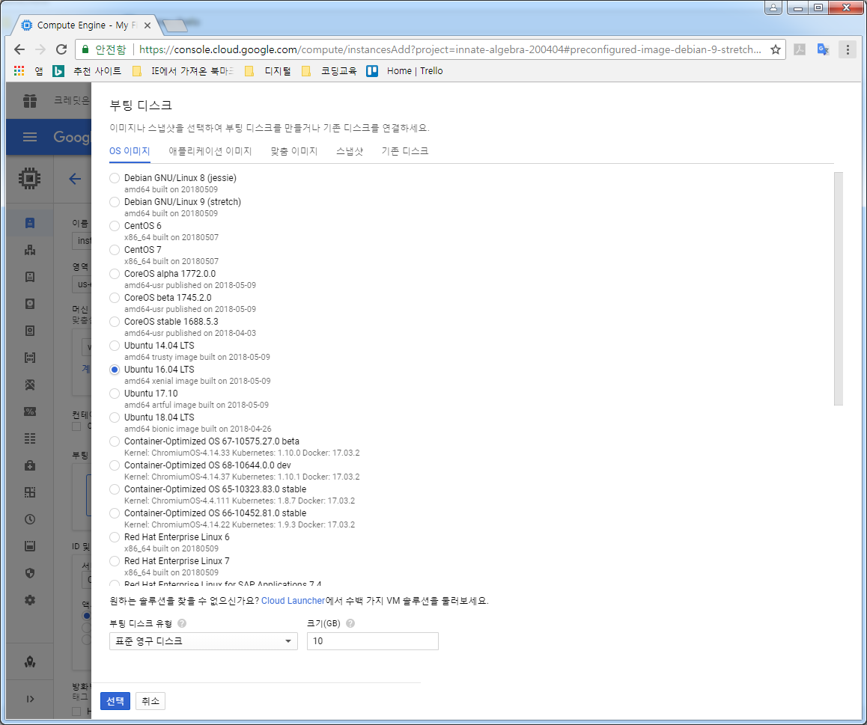Click help icon next to 부팅 디스크 유형
The width and height of the screenshot is (867, 725).
182,623
